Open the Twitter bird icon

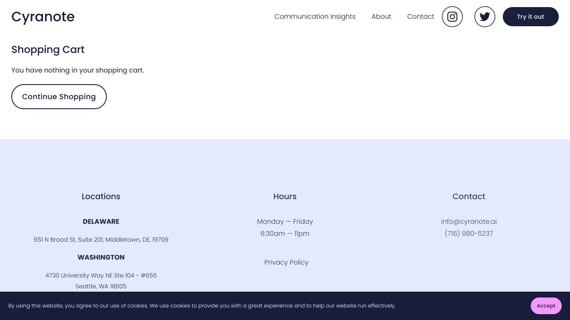485,17
